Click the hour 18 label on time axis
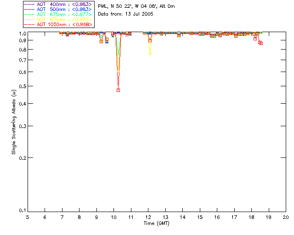The width and height of the screenshot is (294, 235). 251,217
